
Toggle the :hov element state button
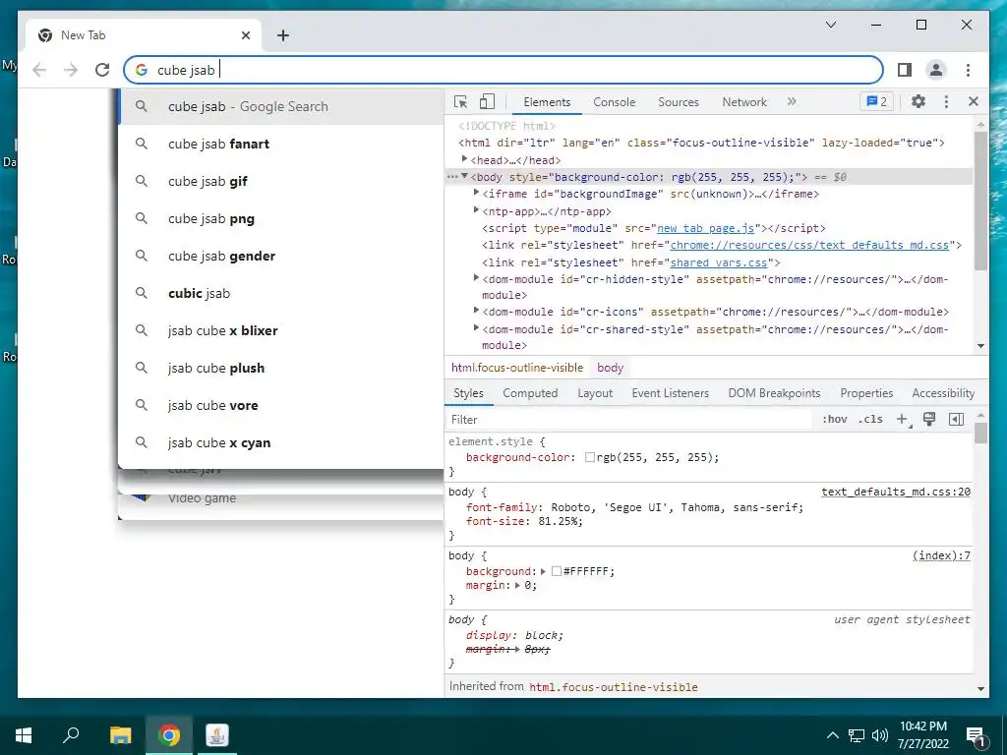point(834,419)
